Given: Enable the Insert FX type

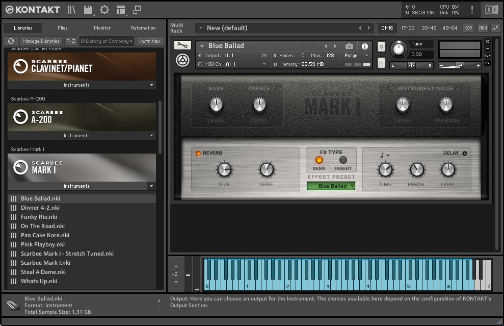Looking at the screenshot, I should click(x=343, y=160).
